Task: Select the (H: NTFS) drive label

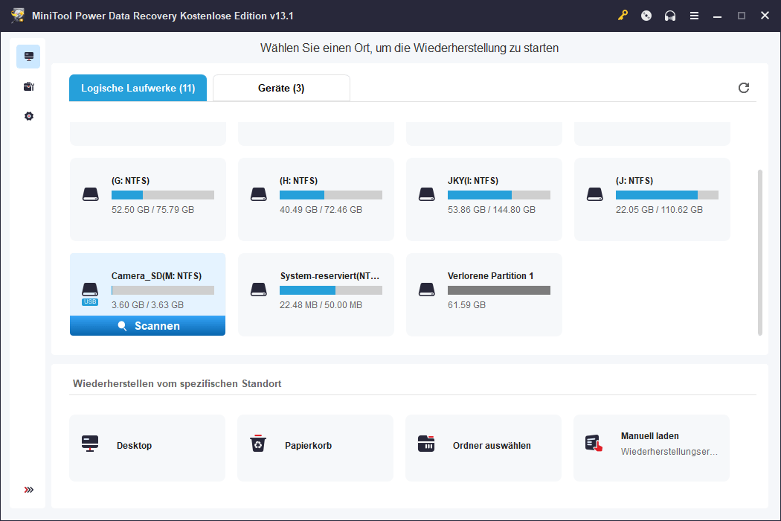Action: pos(298,180)
